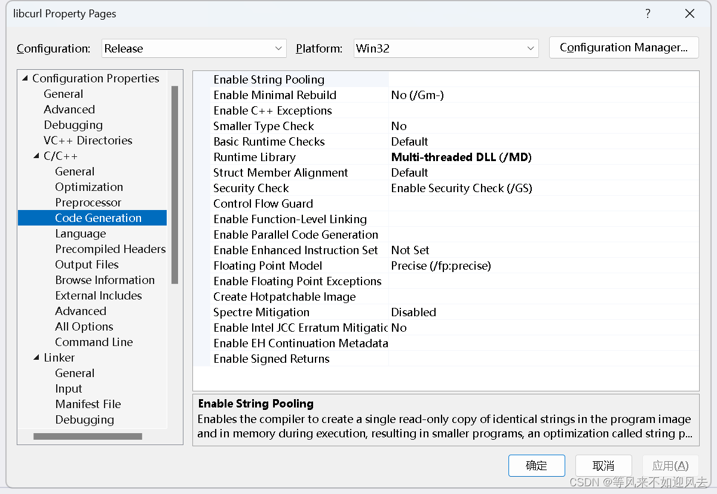Select General under the C/C++ node
Image resolution: width=717 pixels, height=494 pixels.
coord(75,171)
